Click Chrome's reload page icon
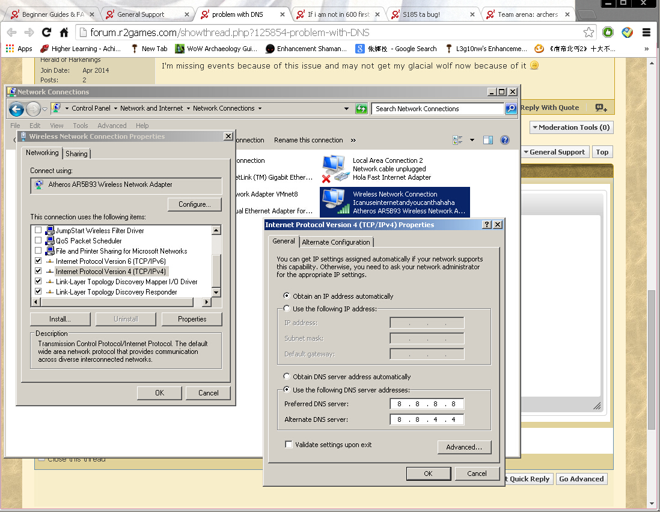 point(46,32)
